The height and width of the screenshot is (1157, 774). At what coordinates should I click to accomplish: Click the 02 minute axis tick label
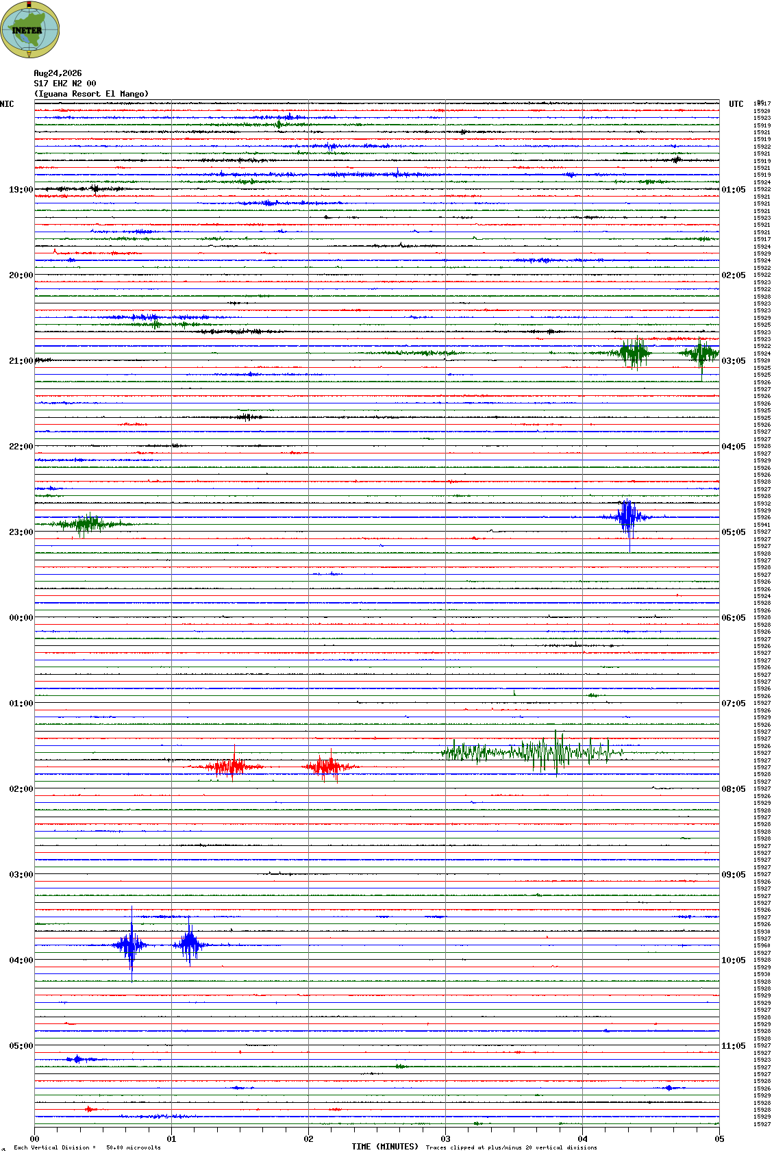tap(309, 1139)
